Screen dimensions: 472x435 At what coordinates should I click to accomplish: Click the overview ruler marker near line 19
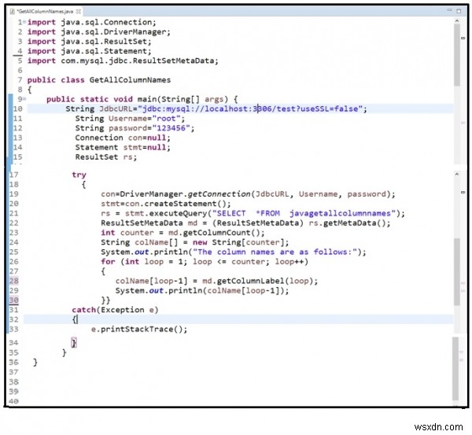click(x=463, y=192)
